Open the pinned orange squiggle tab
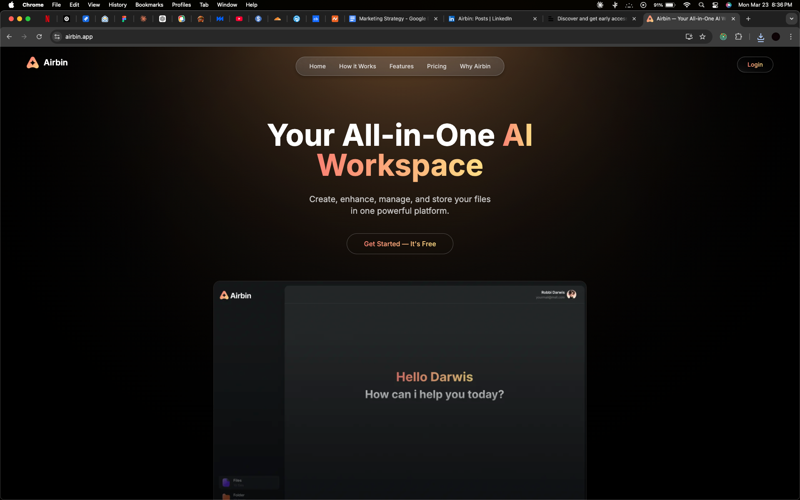The width and height of the screenshot is (800, 500). [335, 19]
